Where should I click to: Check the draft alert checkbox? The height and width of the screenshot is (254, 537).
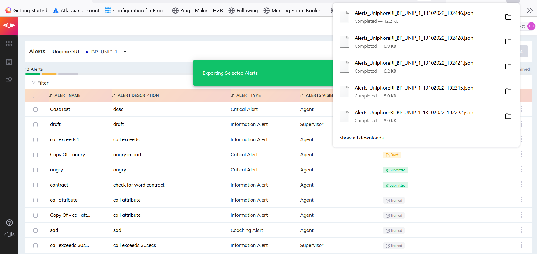35,125
